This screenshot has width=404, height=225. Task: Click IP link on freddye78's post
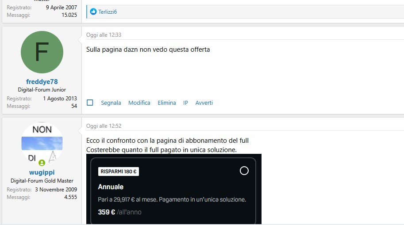(185, 103)
